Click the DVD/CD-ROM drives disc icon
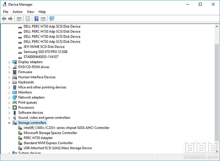220x161 pixels. (15, 67)
